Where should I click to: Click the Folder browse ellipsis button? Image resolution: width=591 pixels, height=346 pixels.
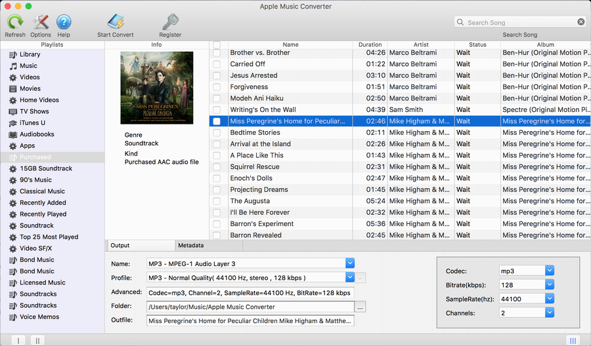(x=360, y=307)
